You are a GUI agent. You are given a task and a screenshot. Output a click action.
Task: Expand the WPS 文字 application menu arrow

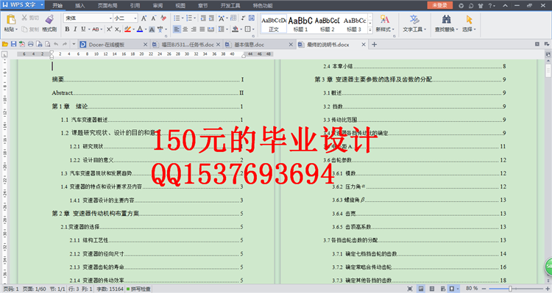pyautogui.click(x=42, y=5)
